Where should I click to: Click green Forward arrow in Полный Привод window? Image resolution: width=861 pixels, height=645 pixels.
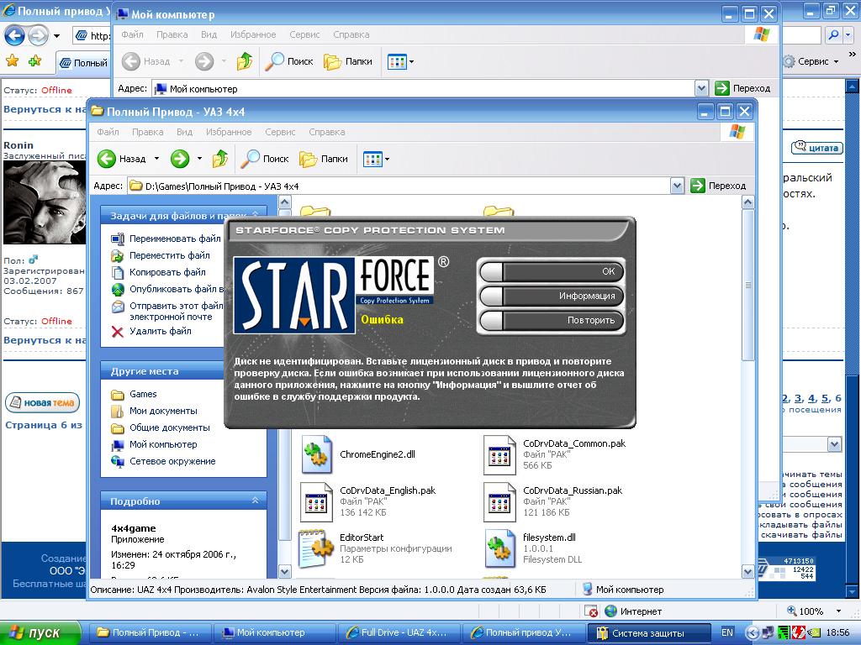click(180, 159)
